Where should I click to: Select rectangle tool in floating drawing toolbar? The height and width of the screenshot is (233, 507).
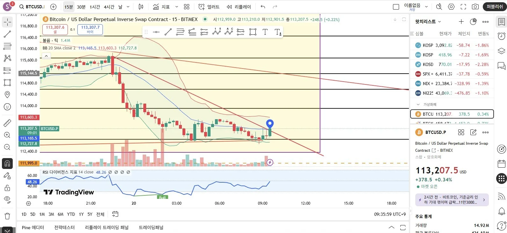[253, 32]
